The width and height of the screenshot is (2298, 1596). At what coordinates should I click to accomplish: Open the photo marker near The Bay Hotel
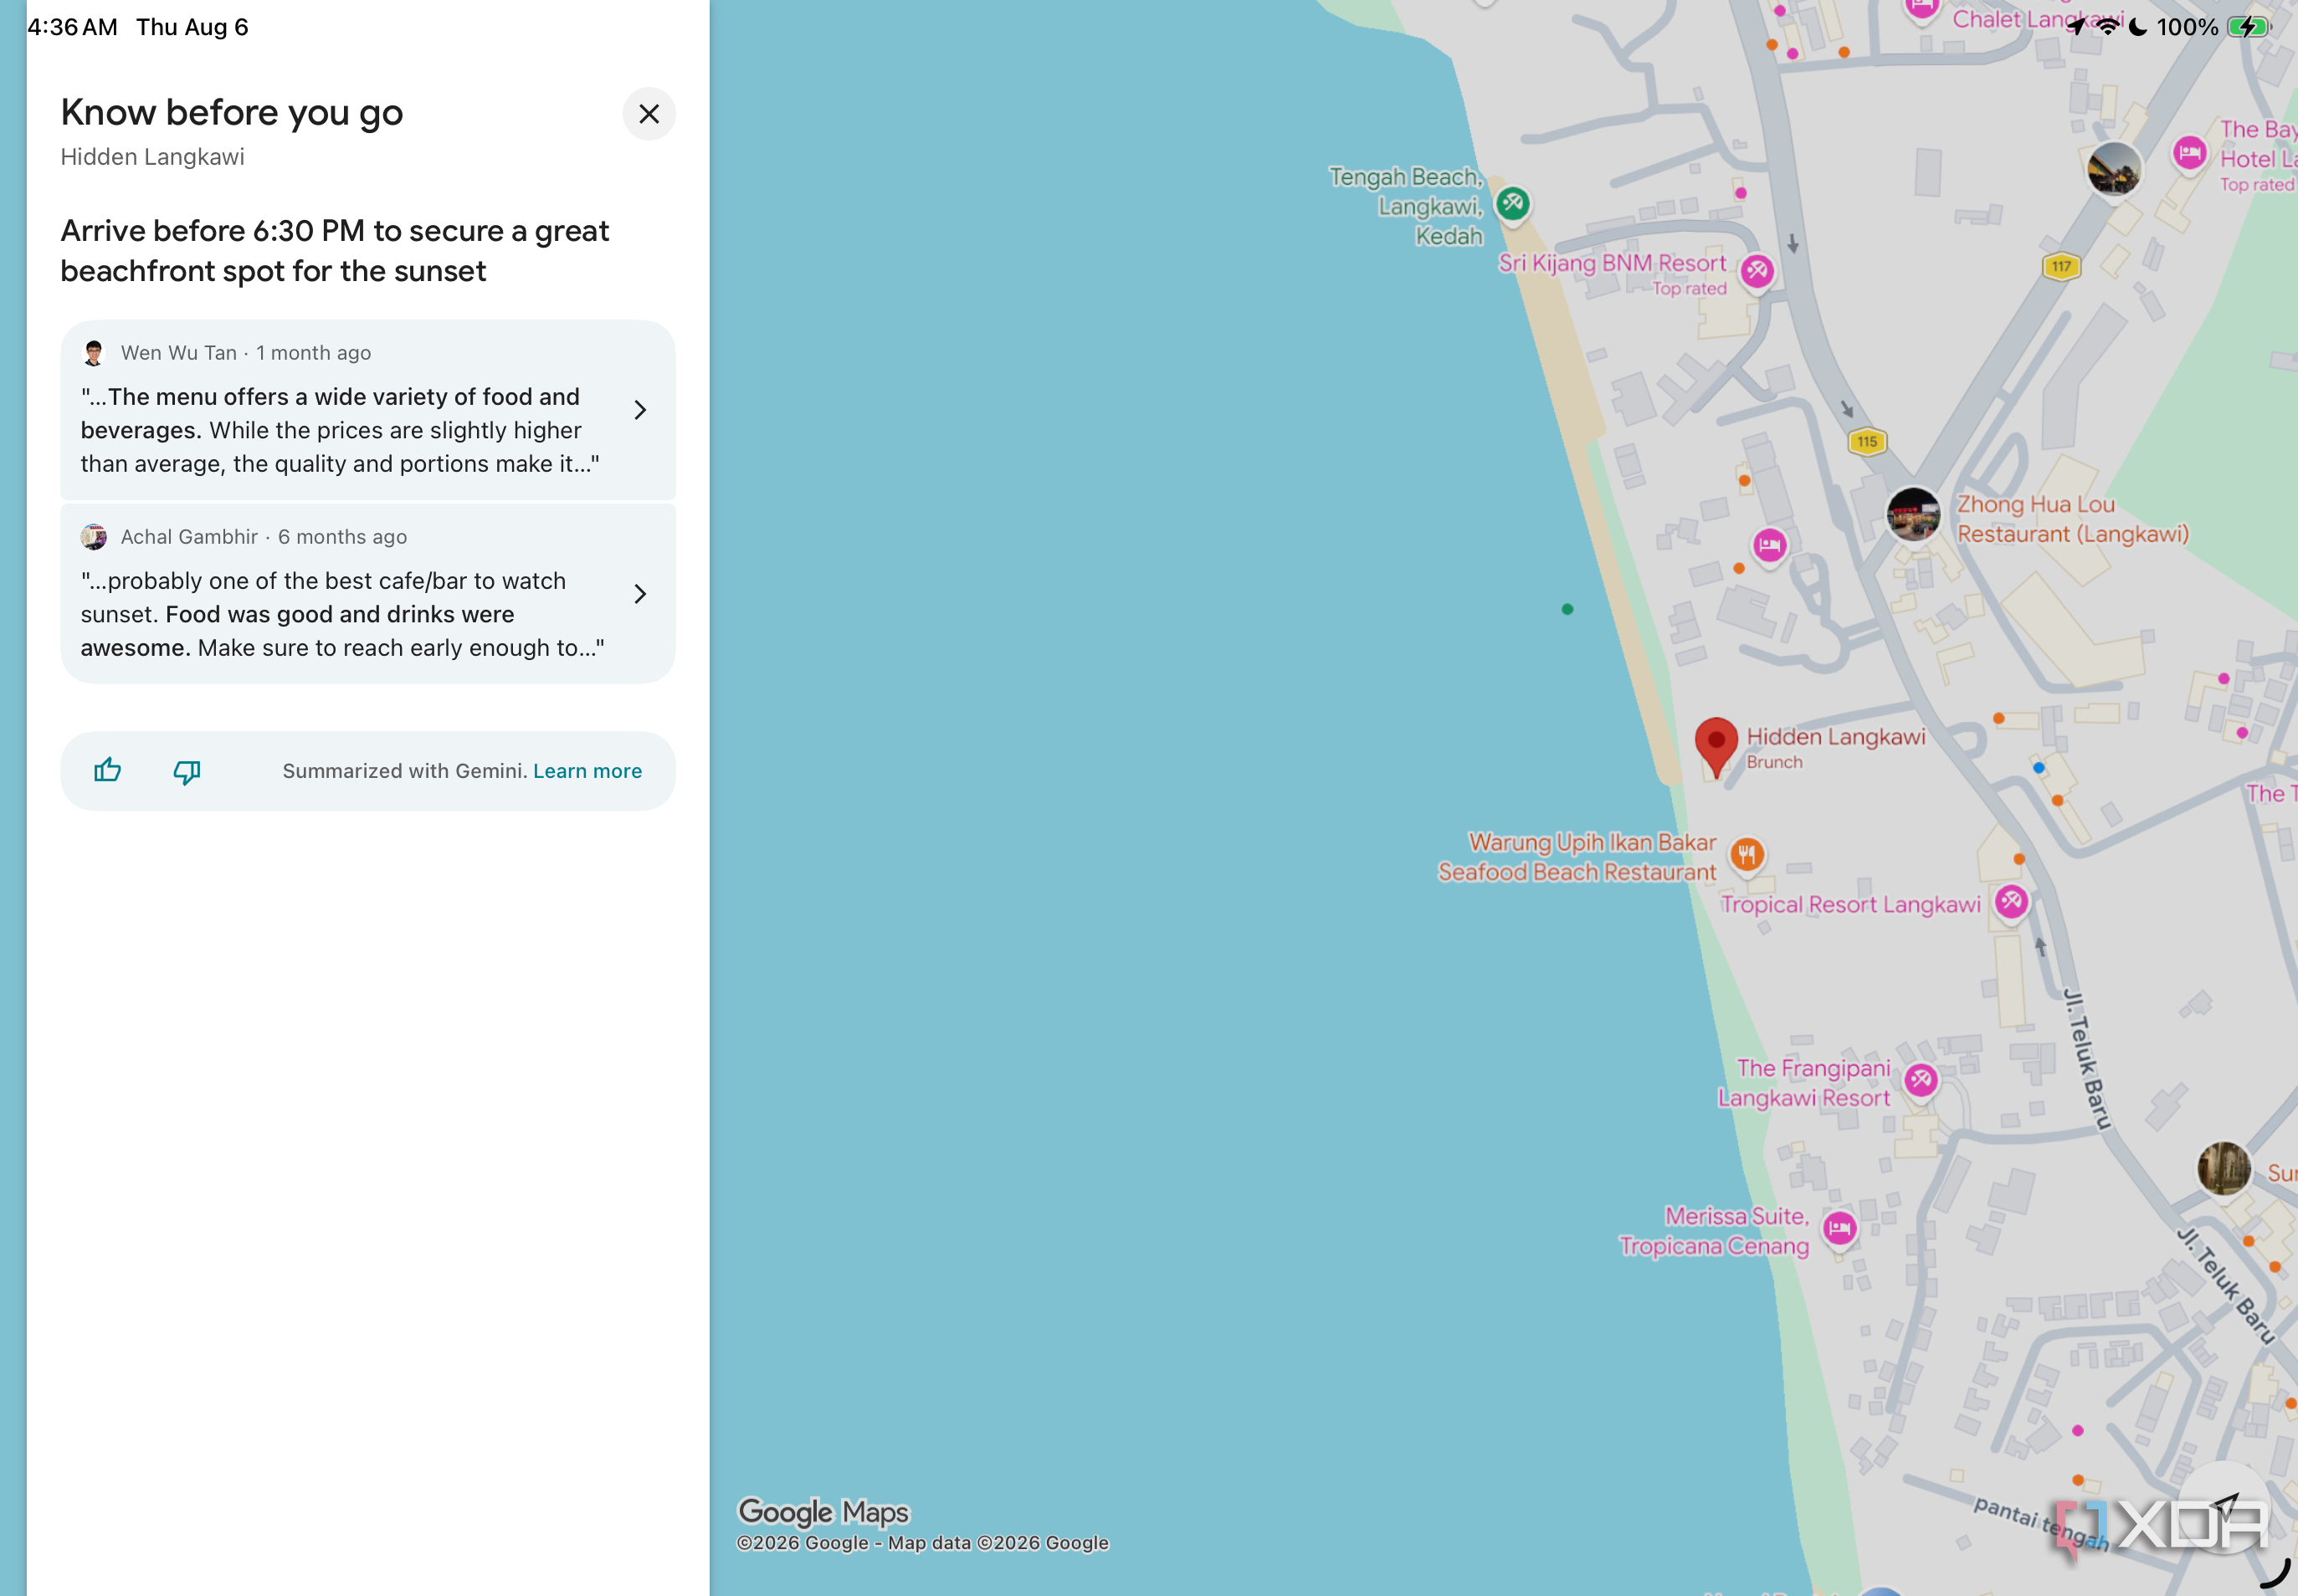click(2113, 169)
